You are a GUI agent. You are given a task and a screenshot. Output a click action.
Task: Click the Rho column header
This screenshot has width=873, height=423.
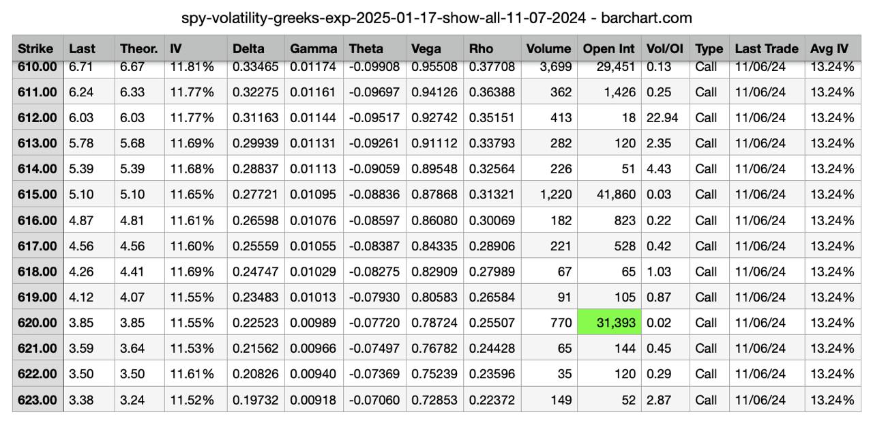tap(481, 48)
